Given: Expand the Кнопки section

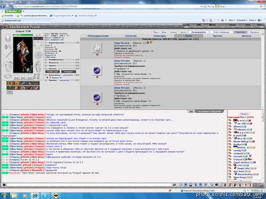Looking at the screenshot, I should click(46, 69).
